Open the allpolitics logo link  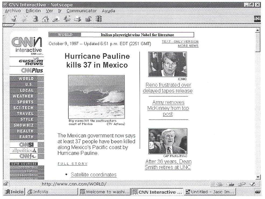point(24,150)
